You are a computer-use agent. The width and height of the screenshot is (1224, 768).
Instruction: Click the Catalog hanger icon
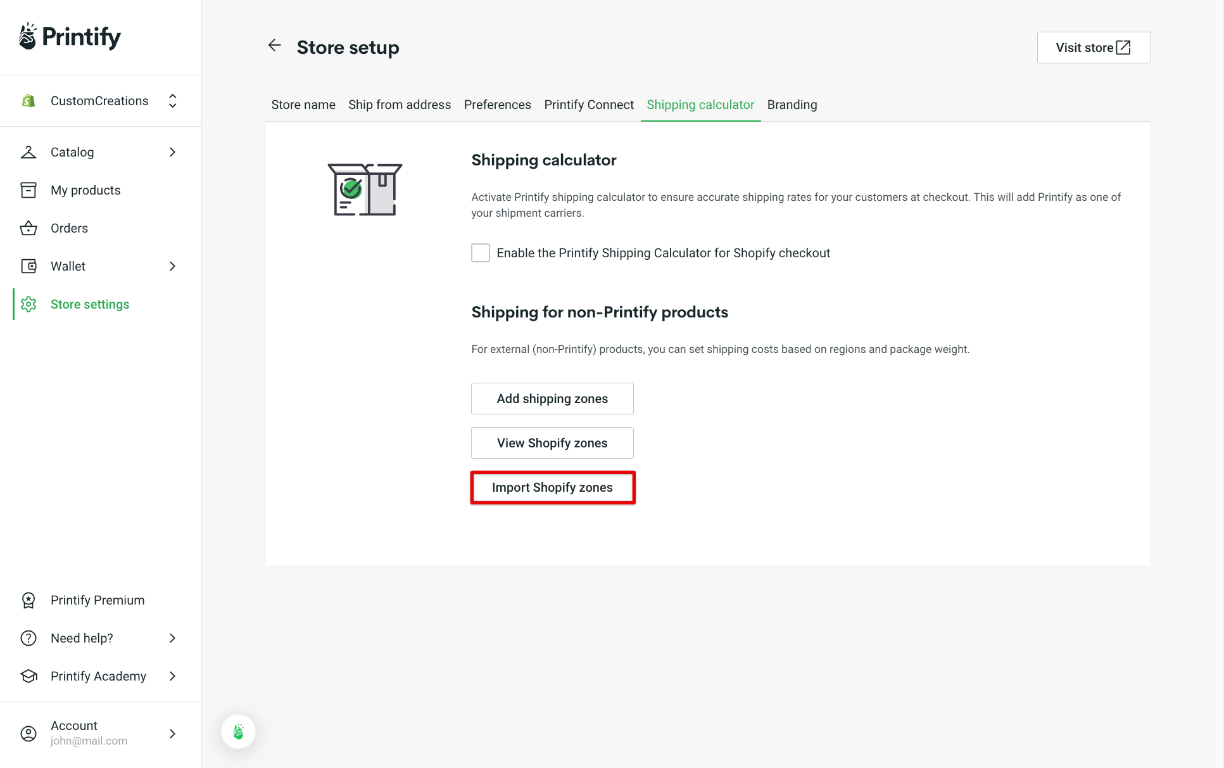click(x=28, y=152)
